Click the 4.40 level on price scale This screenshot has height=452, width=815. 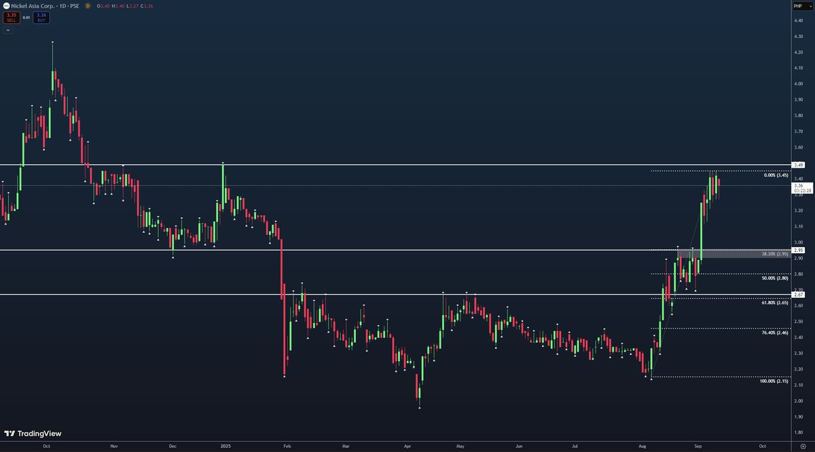click(x=798, y=21)
